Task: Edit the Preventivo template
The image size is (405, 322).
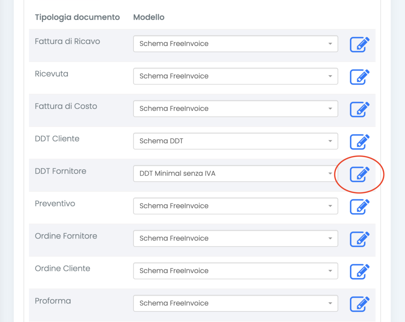Action: click(360, 207)
